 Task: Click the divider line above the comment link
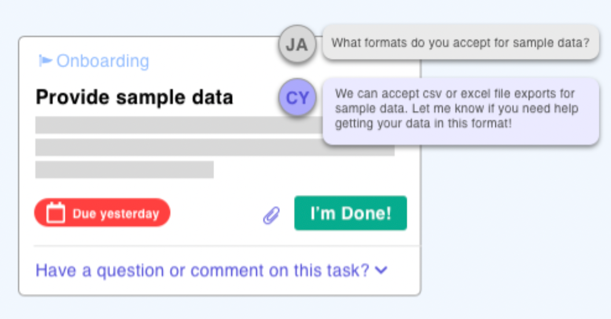click(x=227, y=246)
